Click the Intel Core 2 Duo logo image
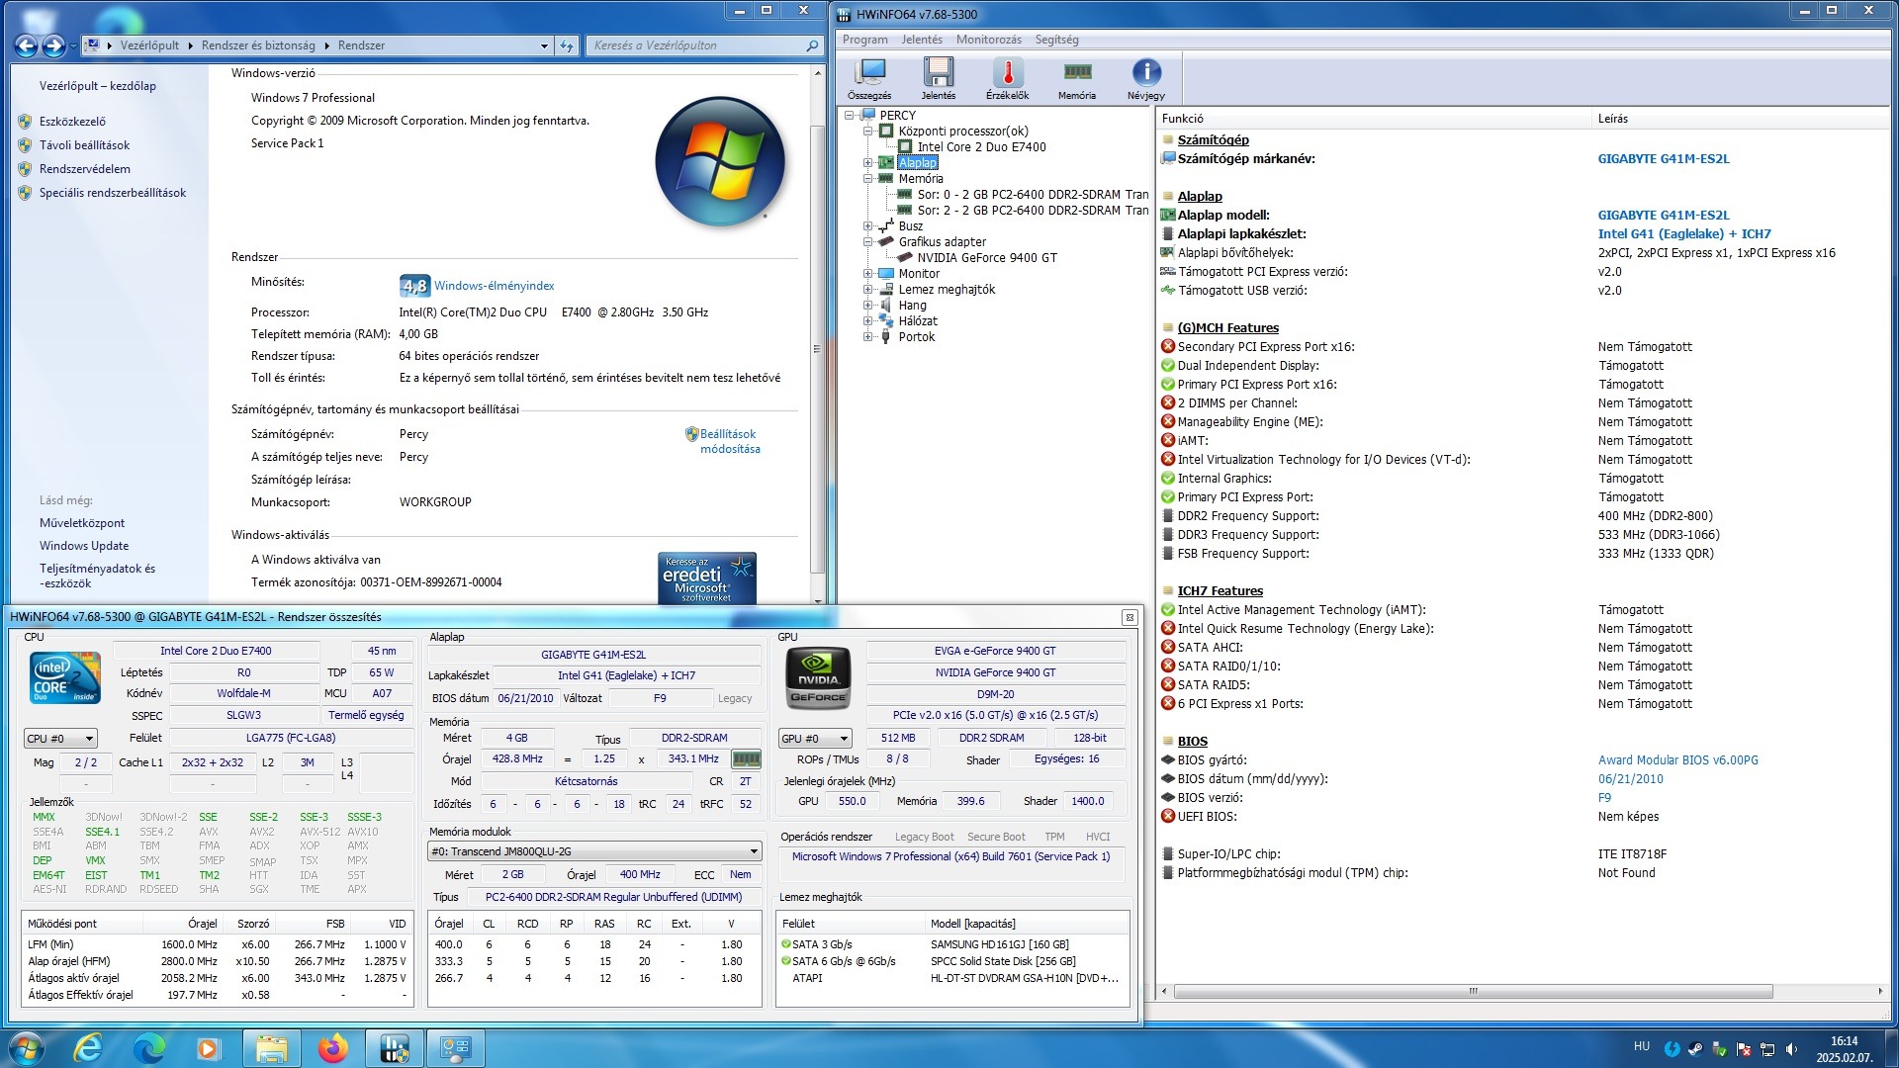Image resolution: width=1899 pixels, height=1068 pixels. (x=65, y=677)
